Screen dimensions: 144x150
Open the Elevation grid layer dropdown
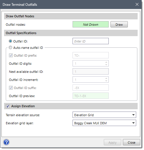[x=104, y=123]
